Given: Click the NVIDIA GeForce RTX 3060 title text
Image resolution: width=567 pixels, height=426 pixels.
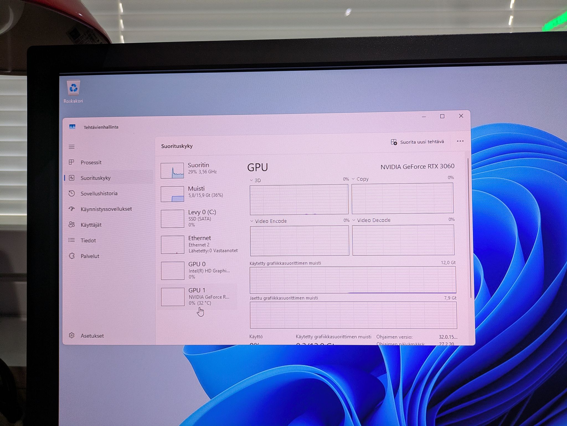Looking at the screenshot, I should [x=417, y=166].
